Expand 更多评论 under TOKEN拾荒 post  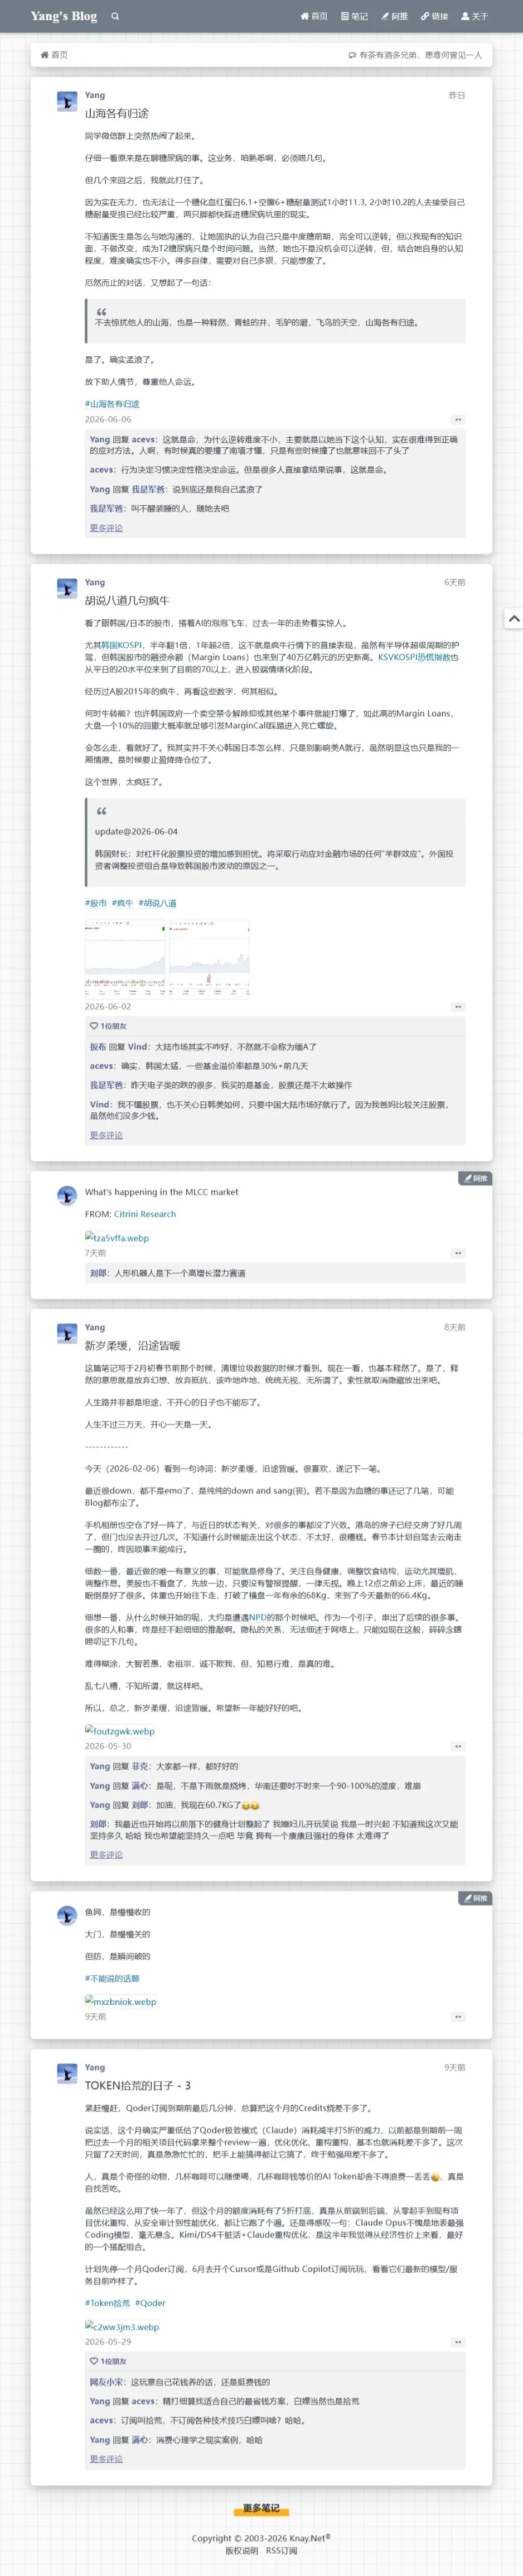tap(106, 2459)
